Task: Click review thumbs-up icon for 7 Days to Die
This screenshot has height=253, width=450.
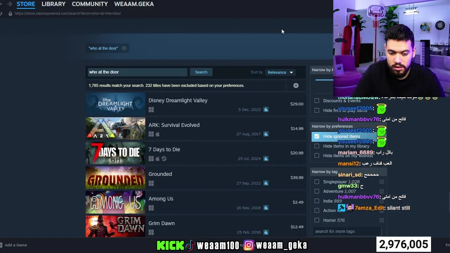Action: coord(266,158)
